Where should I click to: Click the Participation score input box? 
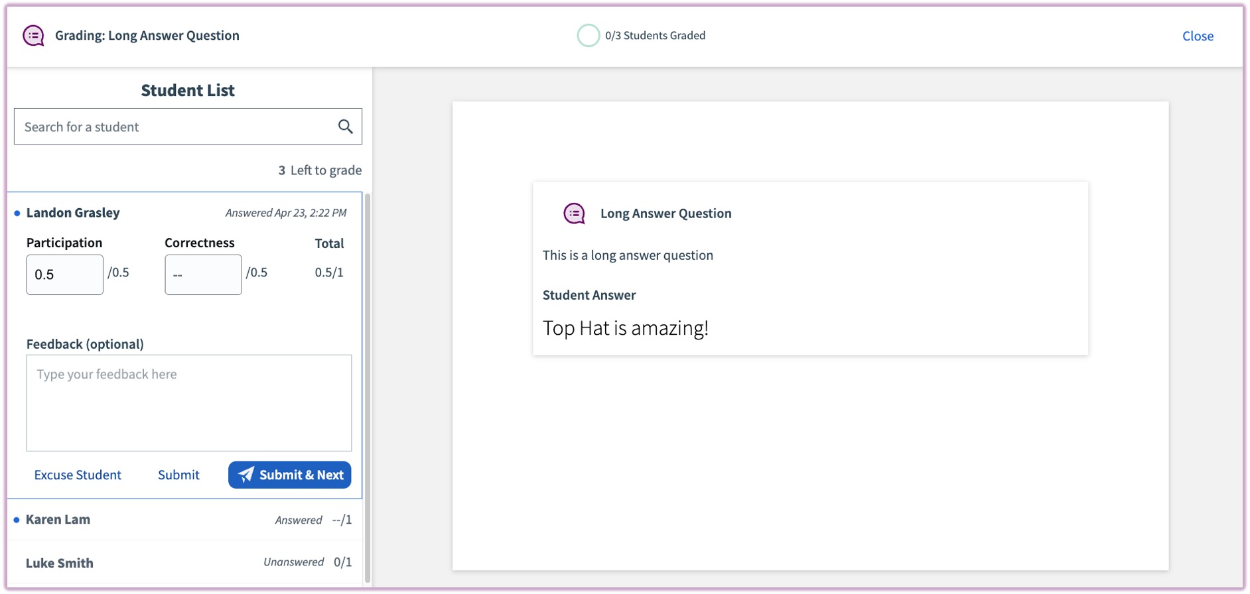tap(64, 274)
